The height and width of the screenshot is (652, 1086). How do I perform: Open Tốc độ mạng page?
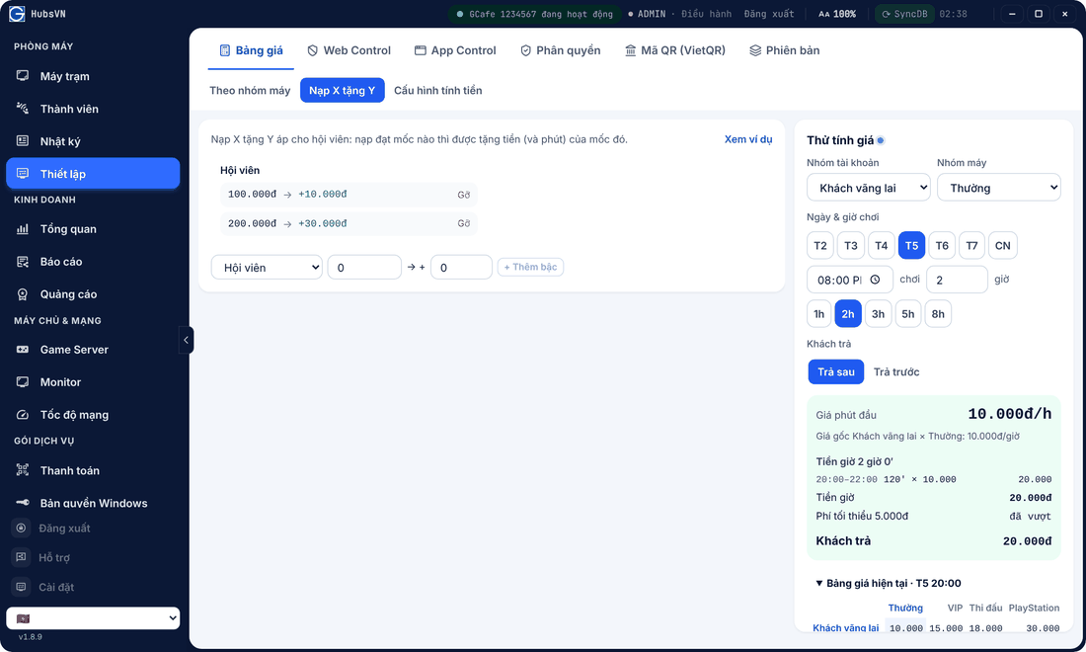pos(93,414)
